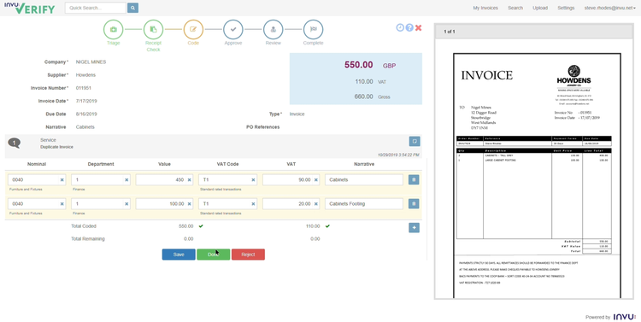Open the Review workflow step icon

tap(273, 29)
